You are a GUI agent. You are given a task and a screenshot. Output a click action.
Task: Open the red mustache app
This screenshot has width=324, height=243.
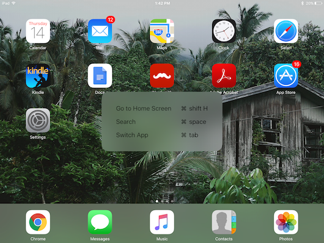(162, 76)
